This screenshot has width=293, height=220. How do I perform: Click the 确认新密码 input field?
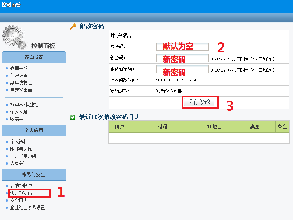[x=182, y=69]
